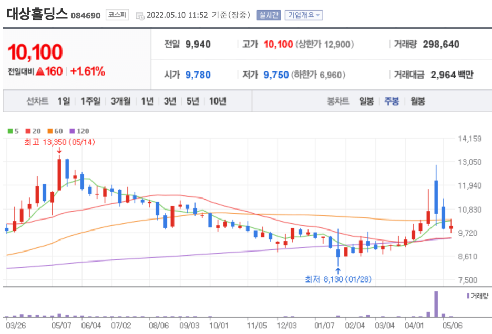Select the 10년 line chart tab
The image size is (492, 334).
[x=218, y=101]
